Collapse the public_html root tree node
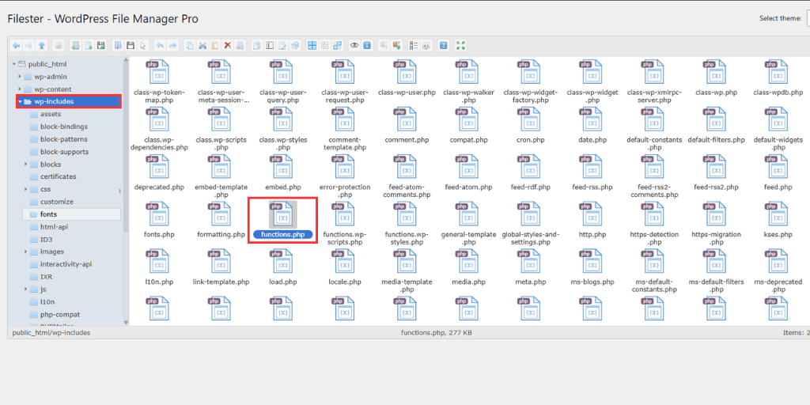This screenshot has width=810, height=405. pos(14,64)
